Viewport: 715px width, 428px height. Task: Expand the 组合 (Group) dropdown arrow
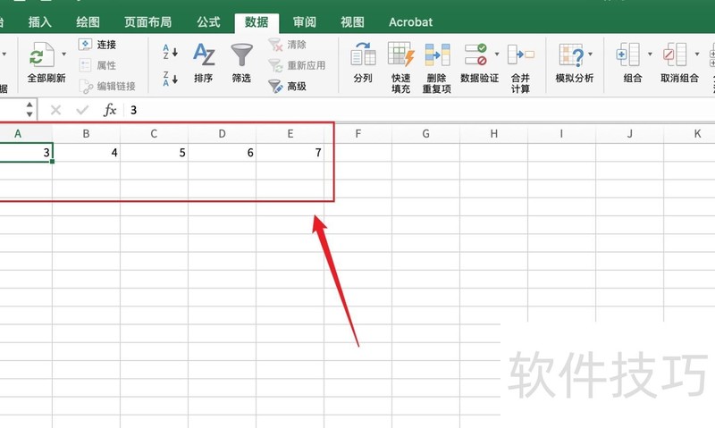pyautogui.click(x=650, y=55)
